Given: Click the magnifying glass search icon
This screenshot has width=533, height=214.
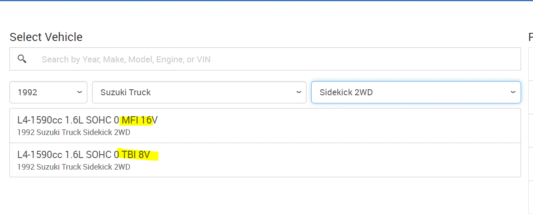Looking at the screenshot, I should click(22, 59).
